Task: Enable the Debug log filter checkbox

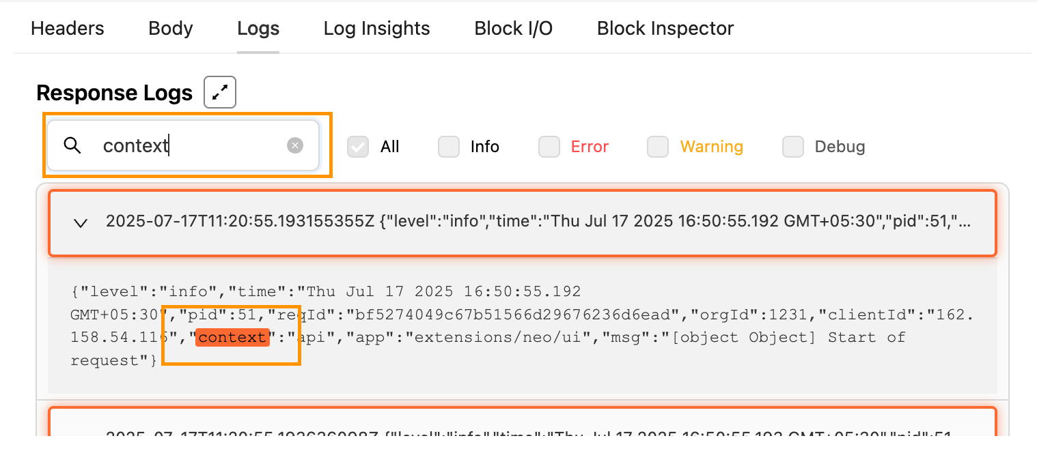Action: pos(793,147)
